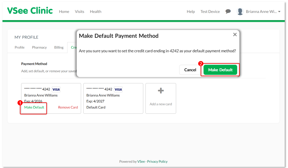The height and width of the screenshot is (168, 288).
Task: Click Remove Card on the 4/2026 card
Action: tap(68, 107)
